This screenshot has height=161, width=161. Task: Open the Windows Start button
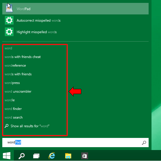(7, 156)
